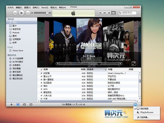Image resolution: width=164 pixels, height=123 pixels.
Task: Open the 文件(F) menu
Action: point(10,8)
